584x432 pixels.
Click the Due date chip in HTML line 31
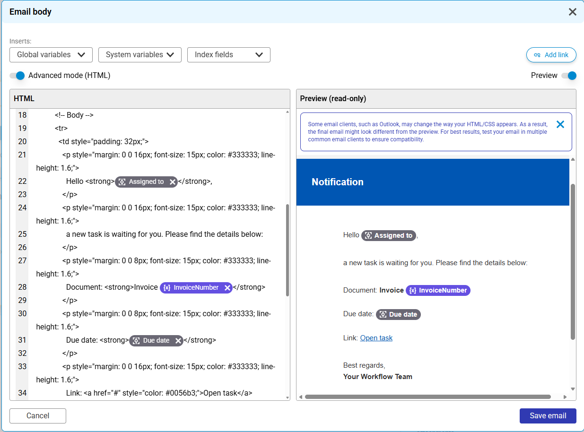[156, 341]
